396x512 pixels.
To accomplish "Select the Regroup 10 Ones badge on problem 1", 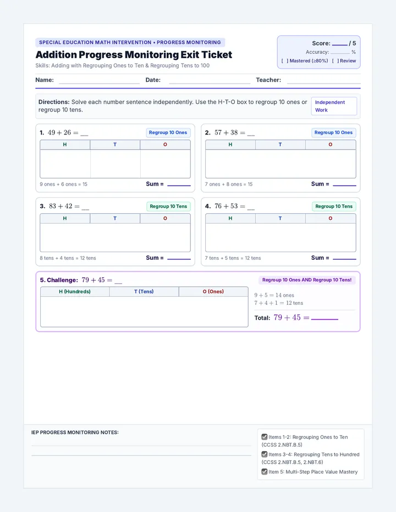I will [x=168, y=132].
